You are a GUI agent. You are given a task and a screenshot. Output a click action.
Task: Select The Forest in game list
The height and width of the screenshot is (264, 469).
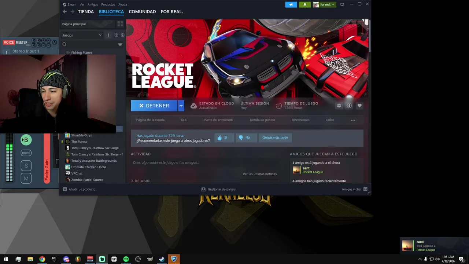(x=79, y=142)
